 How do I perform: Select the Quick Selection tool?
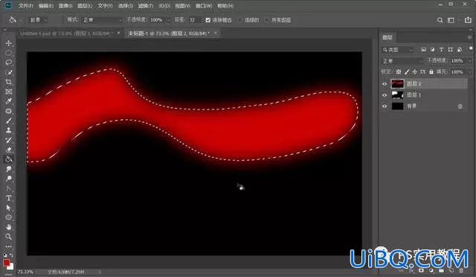click(x=8, y=72)
